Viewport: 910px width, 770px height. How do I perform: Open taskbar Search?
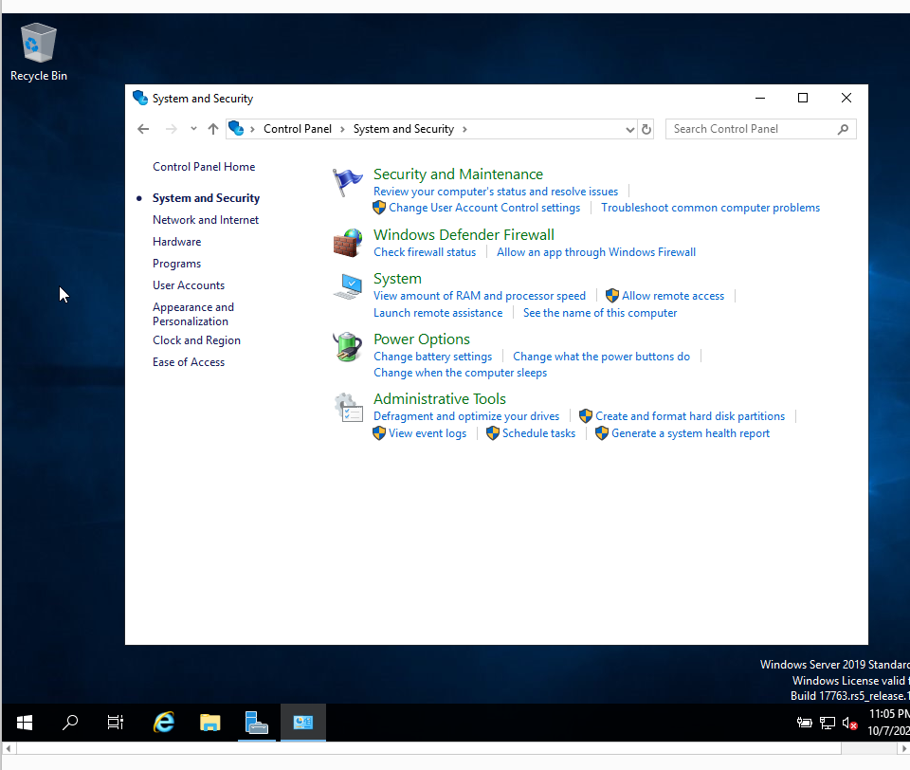tap(70, 723)
